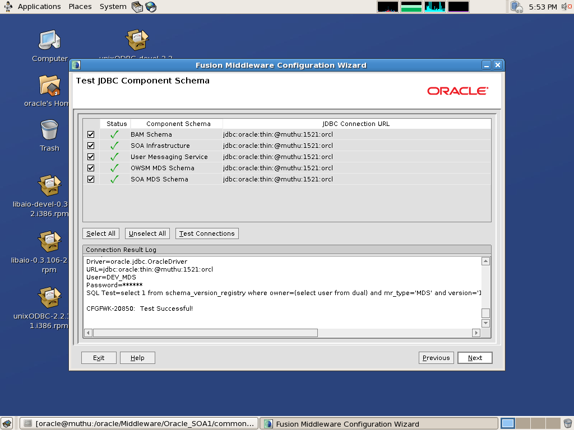Launch the package manager icon in top panel
574x430 pixels.
tap(137, 7)
